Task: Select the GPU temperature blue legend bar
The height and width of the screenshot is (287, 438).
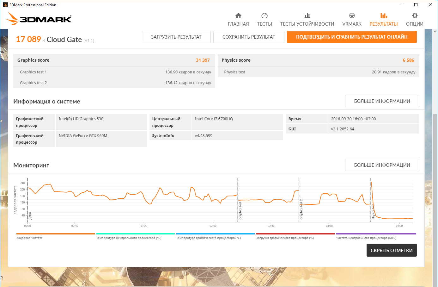Action: tap(216, 234)
